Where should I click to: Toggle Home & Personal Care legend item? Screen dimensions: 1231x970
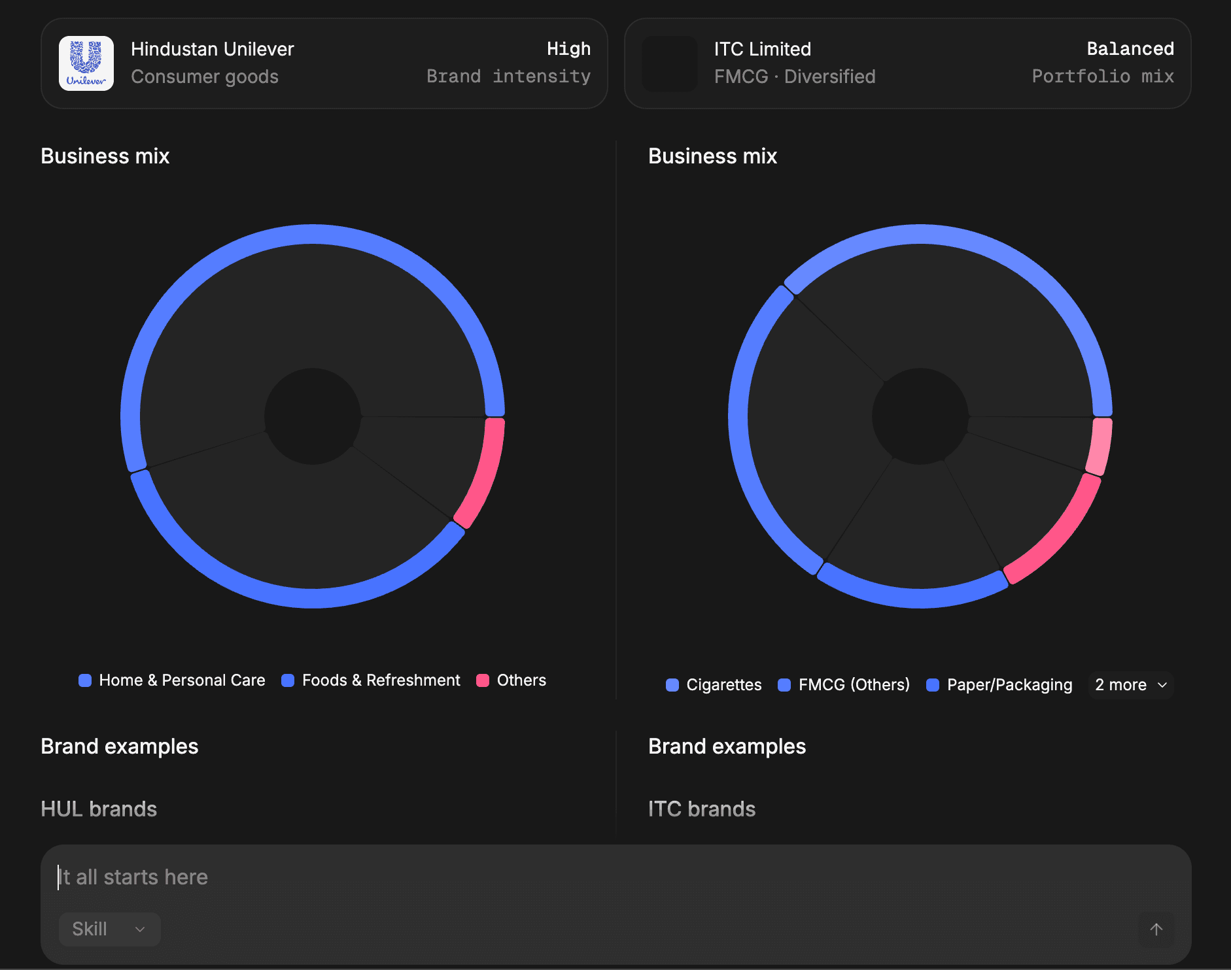click(172, 680)
